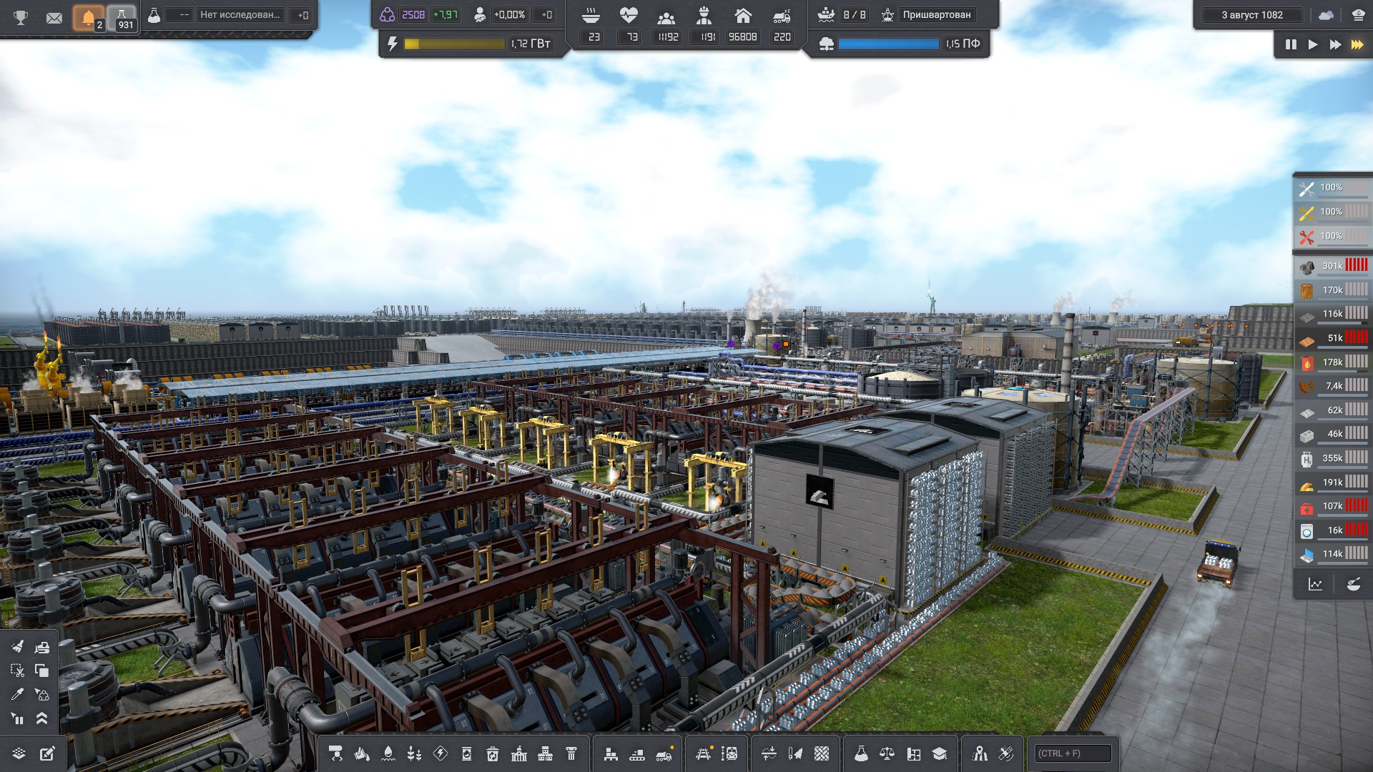Viewport: 1373px width, 772px height.
Task: Select the 355k product row in sidebar
Action: pos(1333,458)
